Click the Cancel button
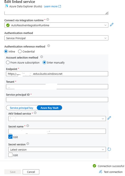 coord(31,172)
